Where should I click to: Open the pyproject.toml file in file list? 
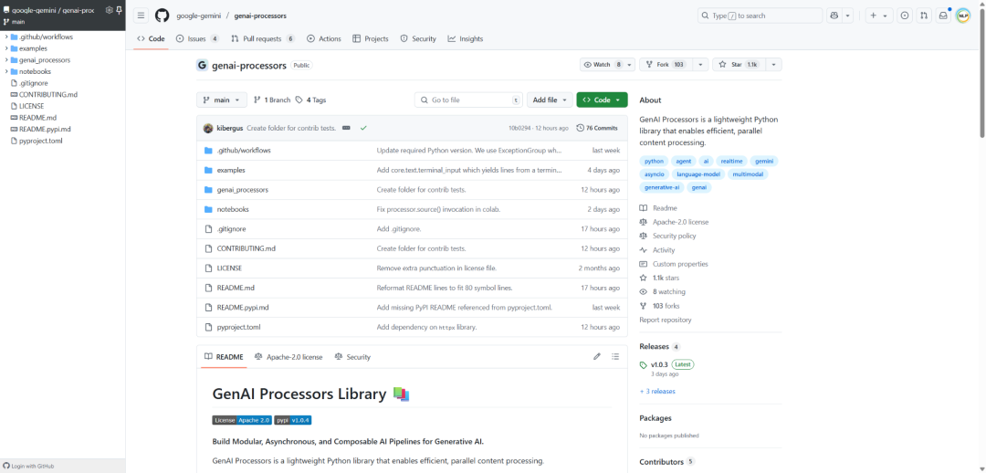click(x=238, y=327)
